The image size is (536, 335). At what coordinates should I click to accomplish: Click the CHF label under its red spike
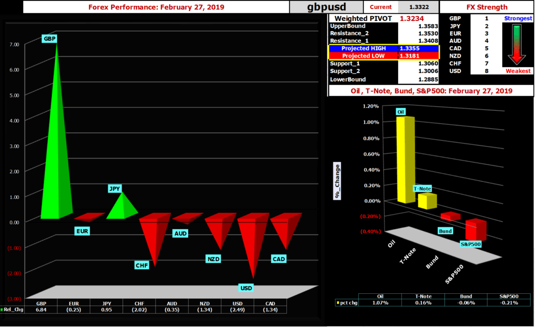pos(141,266)
